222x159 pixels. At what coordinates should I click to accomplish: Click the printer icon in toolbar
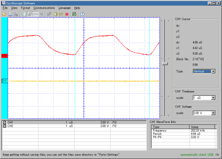[x=10, y=14]
